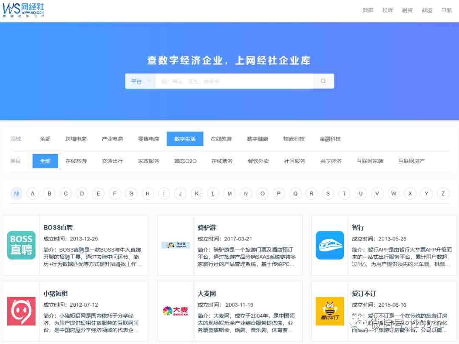This screenshot has height=344, width=459.
Task: Open the 智行 train logo thumbnail
Action: (x=330, y=245)
